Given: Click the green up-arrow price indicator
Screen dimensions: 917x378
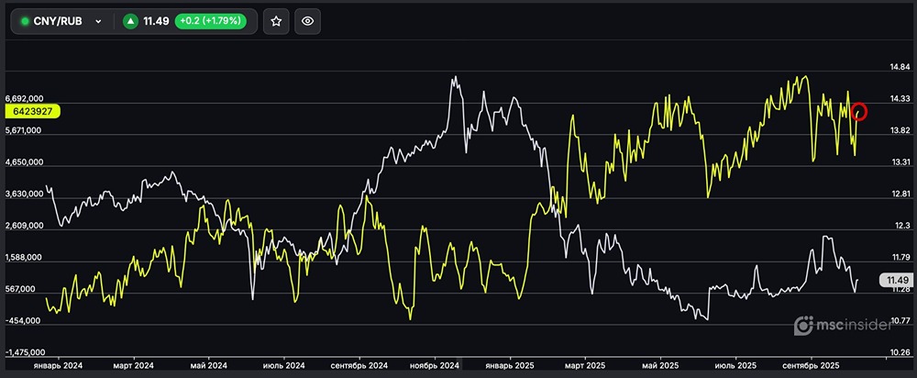Looking at the screenshot, I should pyautogui.click(x=130, y=21).
